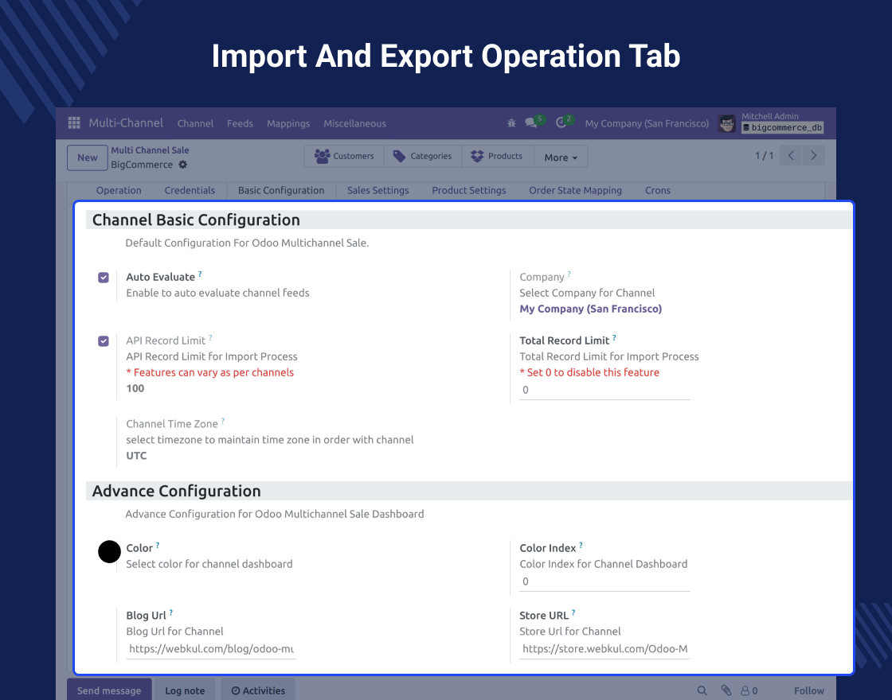Expand the More dropdown
This screenshot has height=700, width=892.
tap(561, 157)
